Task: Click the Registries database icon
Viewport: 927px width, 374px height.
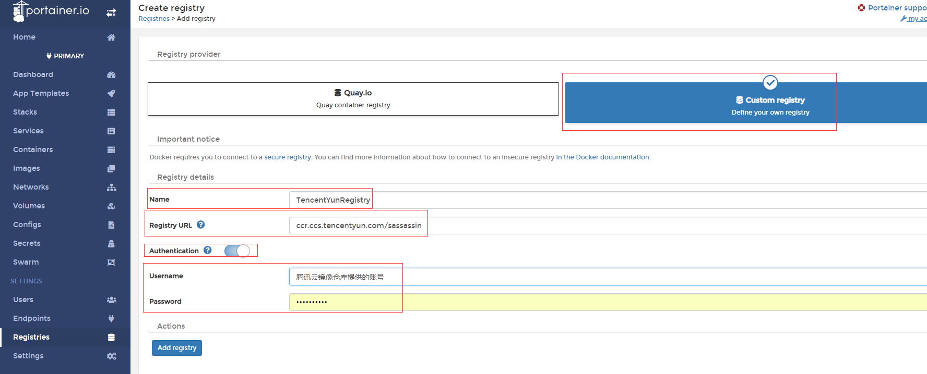Action: click(111, 338)
